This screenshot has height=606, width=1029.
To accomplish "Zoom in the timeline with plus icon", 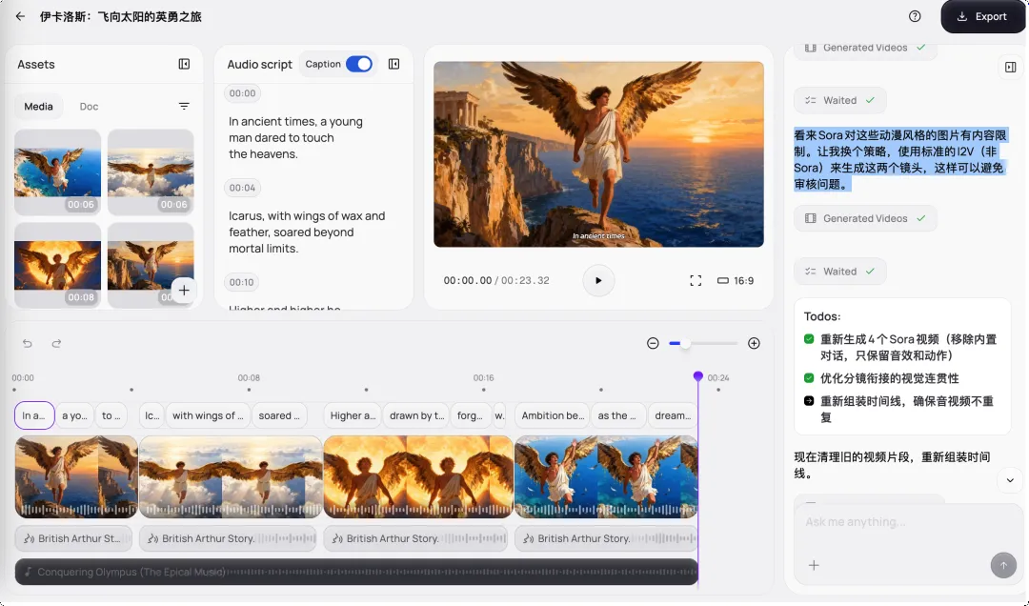I will tap(754, 343).
